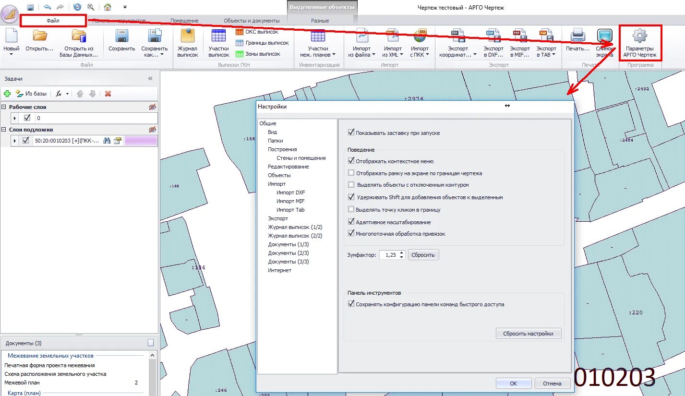This screenshot has width=685, height=396.
Task: Click the home house icon in quick access
Action: (108, 7)
